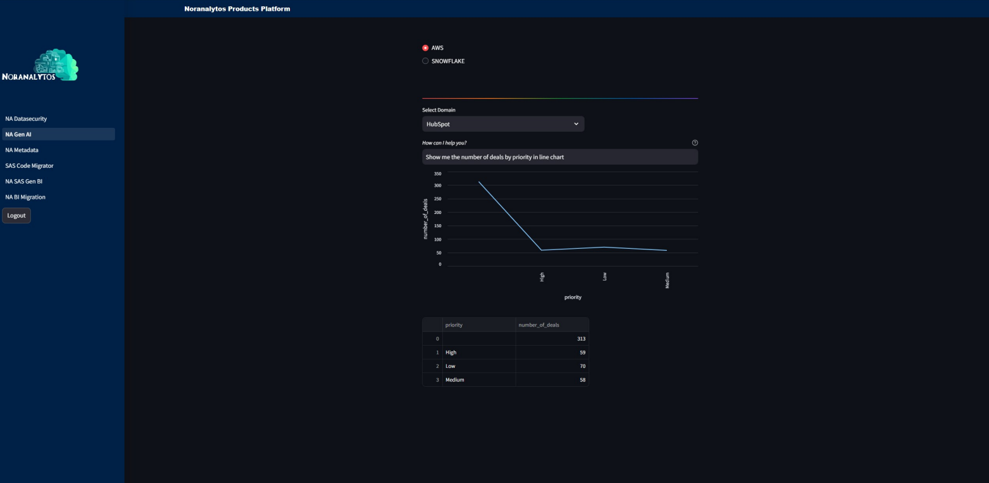Select the SNOWFLAKE radio button
This screenshot has width=989, height=483.
tap(425, 61)
